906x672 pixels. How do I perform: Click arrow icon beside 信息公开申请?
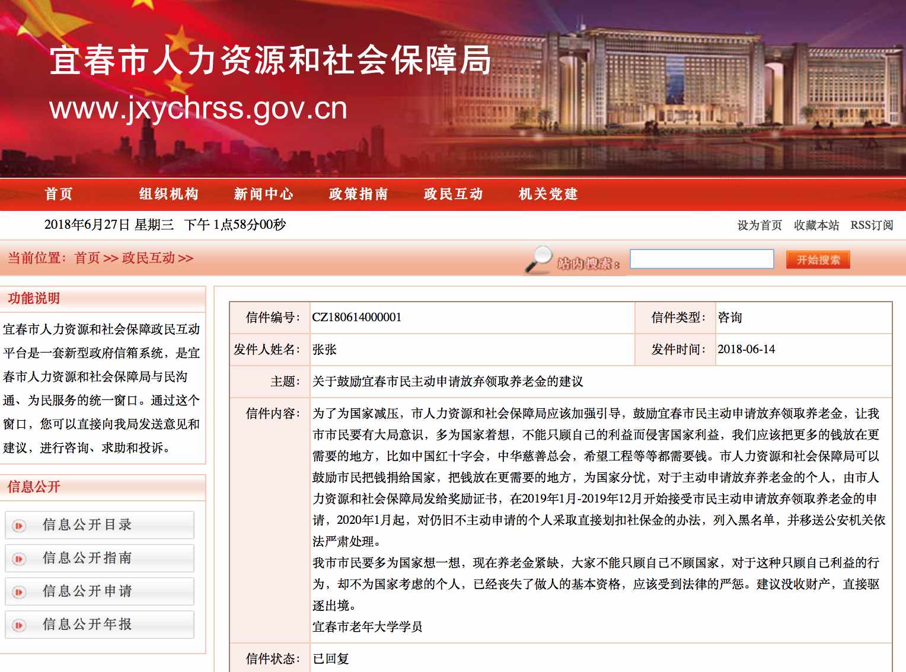[x=19, y=592]
